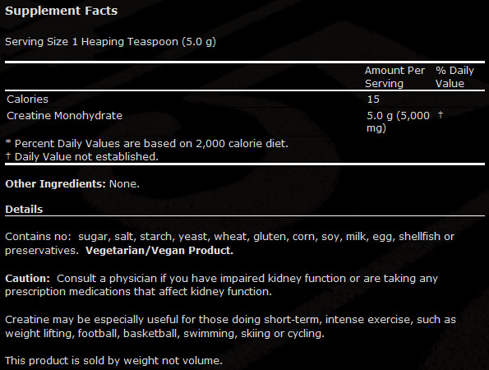Image resolution: width=489 pixels, height=370 pixels.
Task: Click the prescription medications kidney function line
Action: tap(138, 292)
